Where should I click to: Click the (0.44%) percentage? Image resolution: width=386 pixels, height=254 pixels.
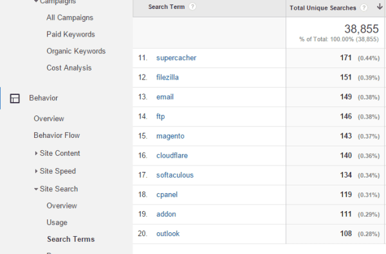point(369,58)
